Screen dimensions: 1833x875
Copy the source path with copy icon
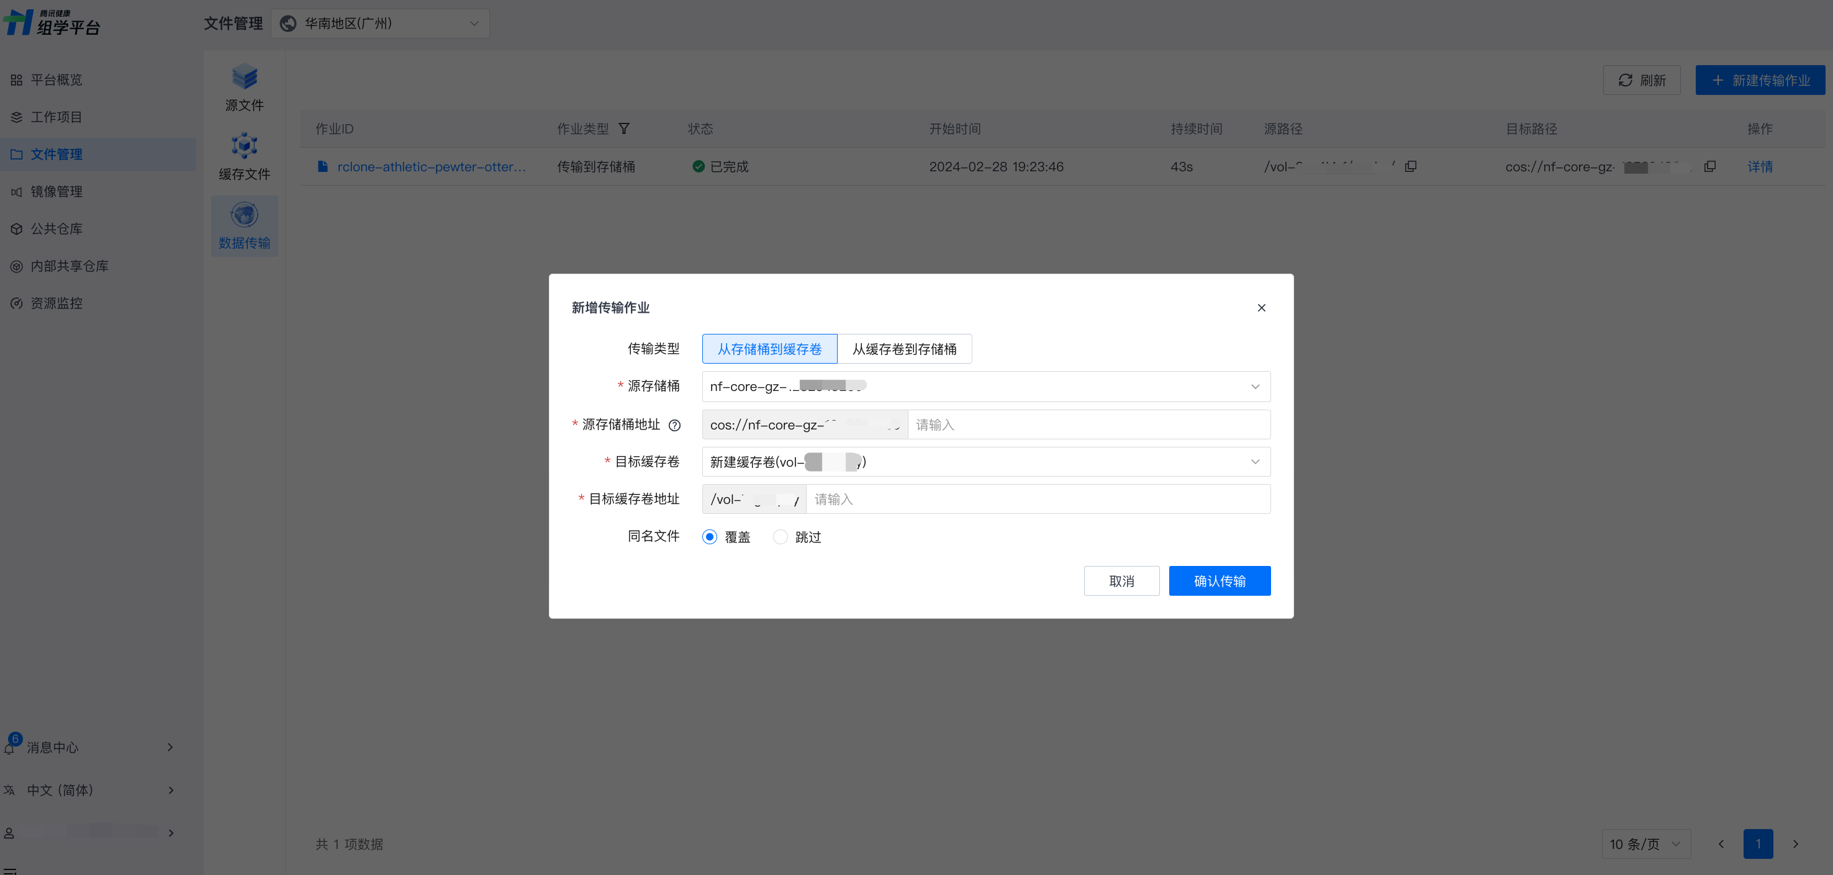click(x=1410, y=166)
